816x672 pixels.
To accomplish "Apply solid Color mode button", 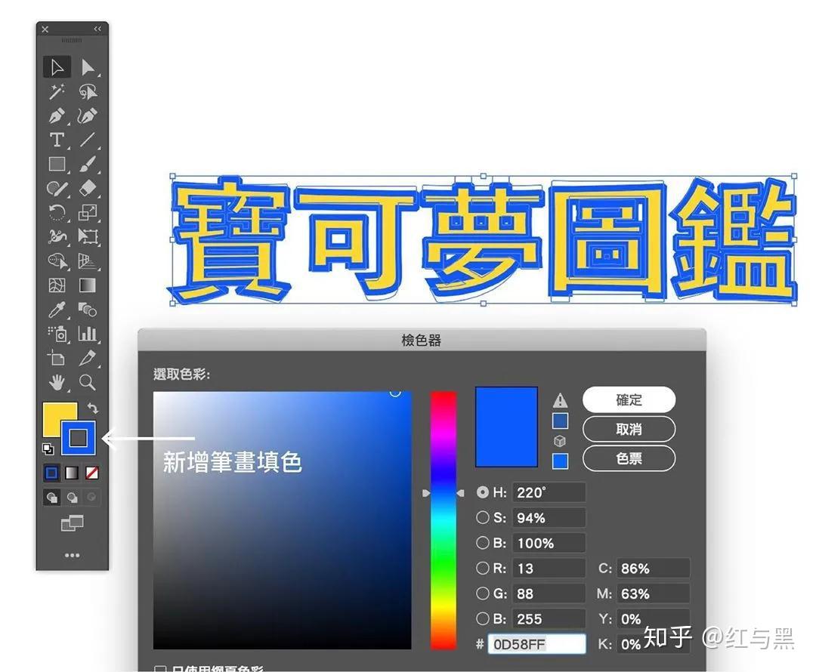I will 51,473.
